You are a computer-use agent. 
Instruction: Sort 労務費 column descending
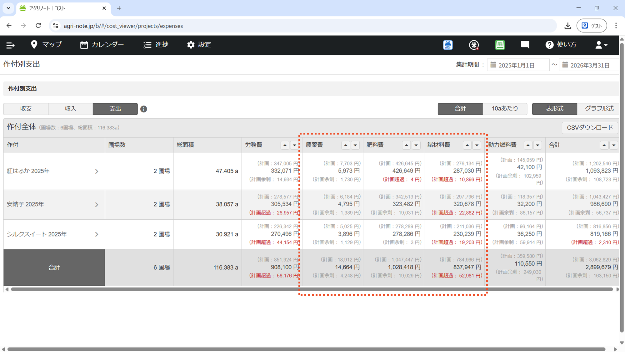294,145
